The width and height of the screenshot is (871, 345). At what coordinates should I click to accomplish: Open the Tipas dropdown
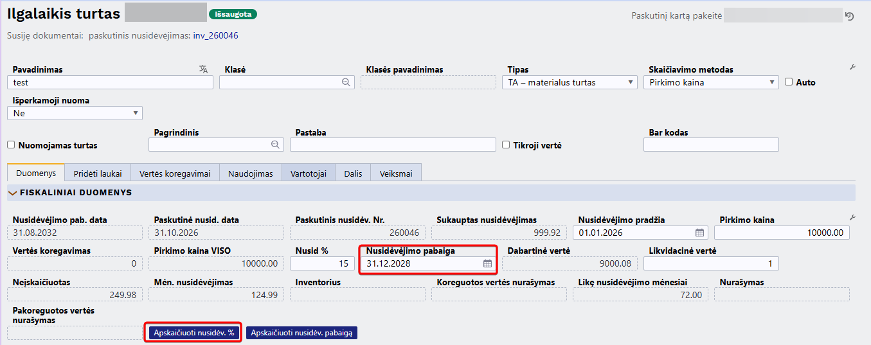click(x=570, y=82)
